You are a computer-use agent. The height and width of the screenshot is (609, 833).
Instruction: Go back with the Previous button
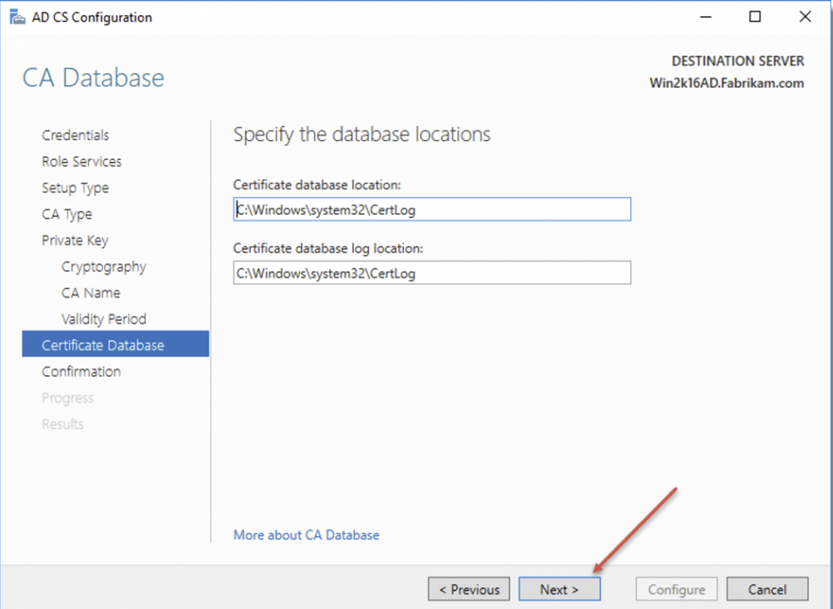pyautogui.click(x=469, y=589)
